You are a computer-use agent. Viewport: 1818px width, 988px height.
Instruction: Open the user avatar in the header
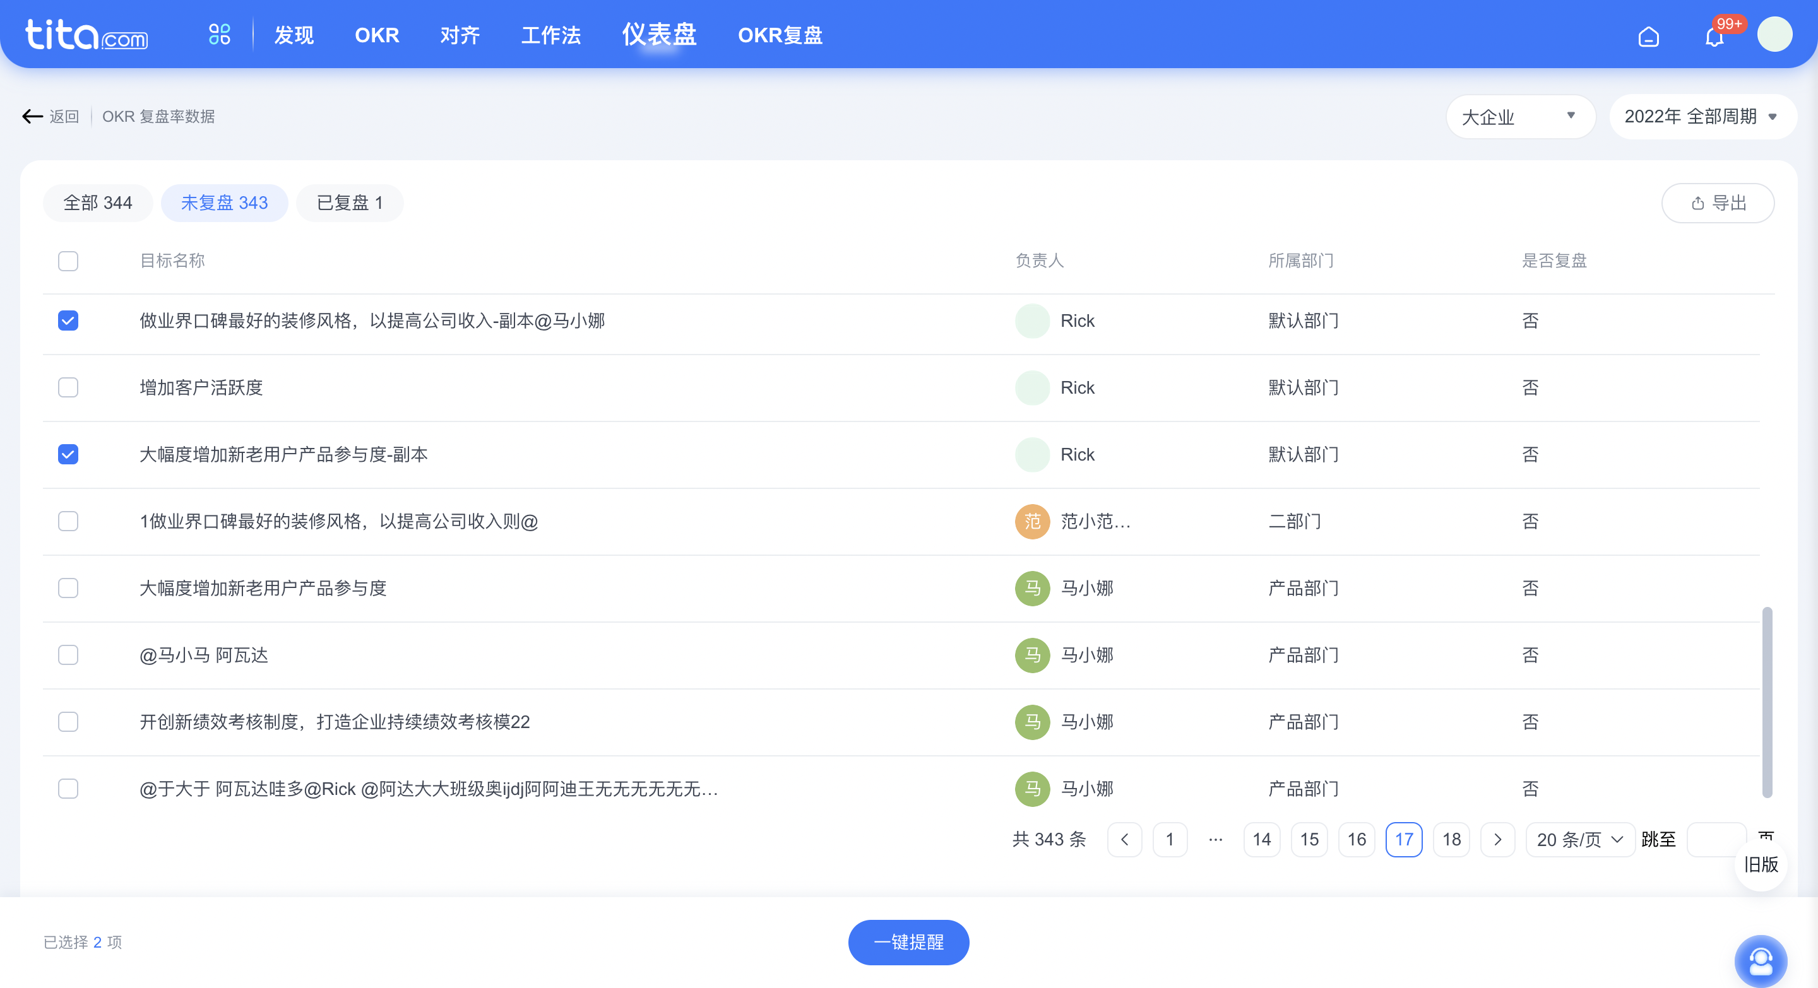1774,35
